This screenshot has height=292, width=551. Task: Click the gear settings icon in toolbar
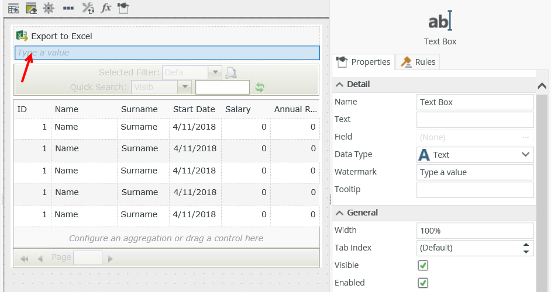(49, 8)
